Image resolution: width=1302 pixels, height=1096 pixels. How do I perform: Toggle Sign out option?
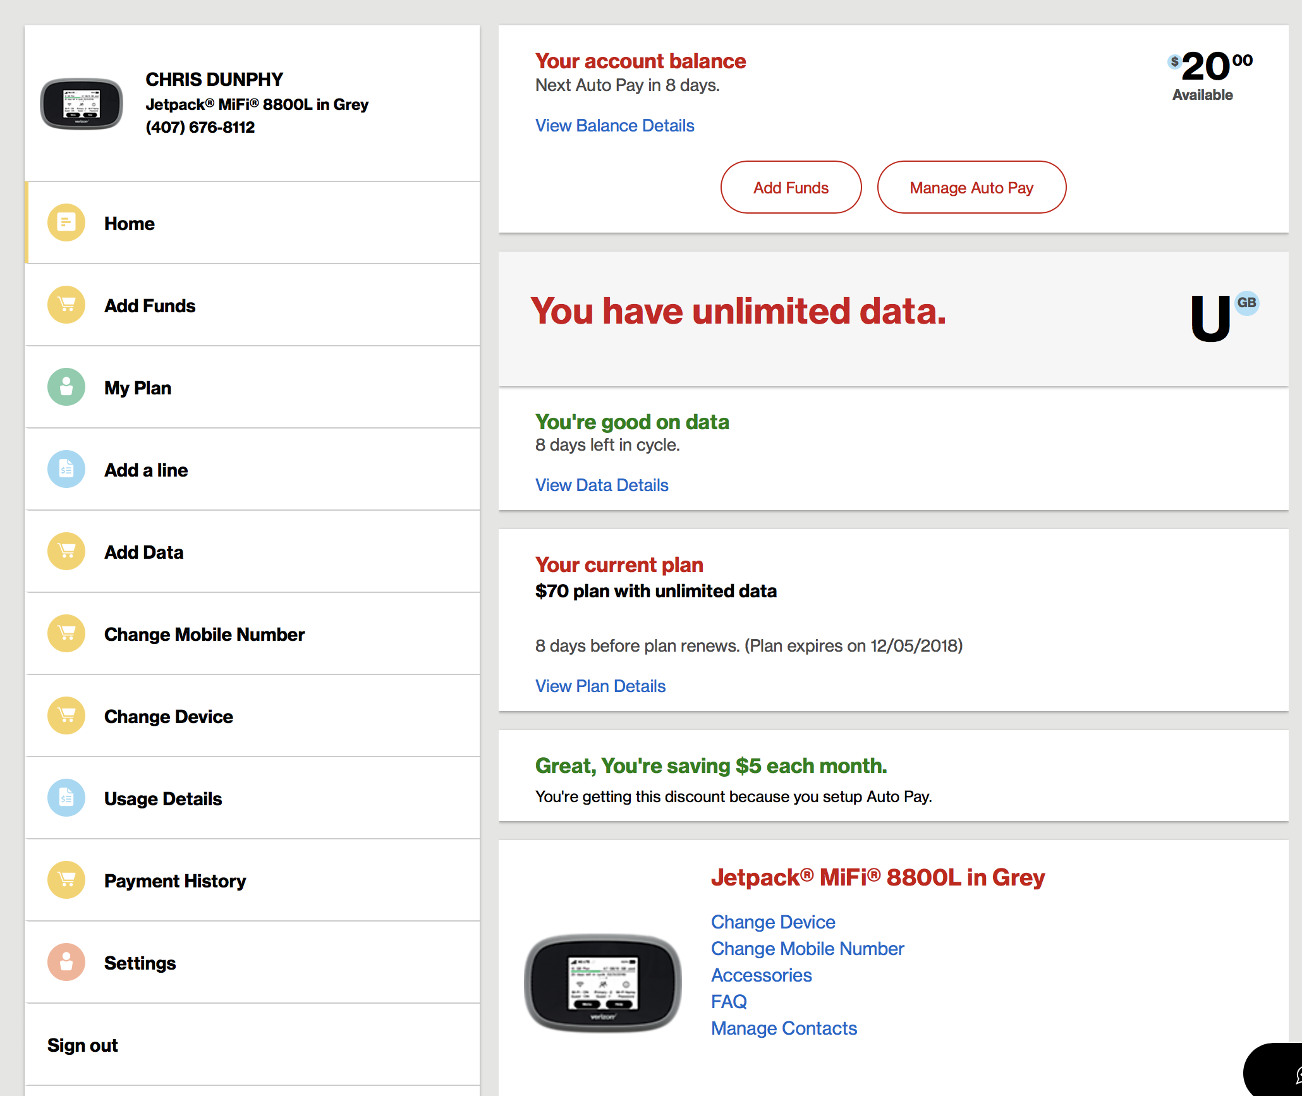tap(85, 1044)
